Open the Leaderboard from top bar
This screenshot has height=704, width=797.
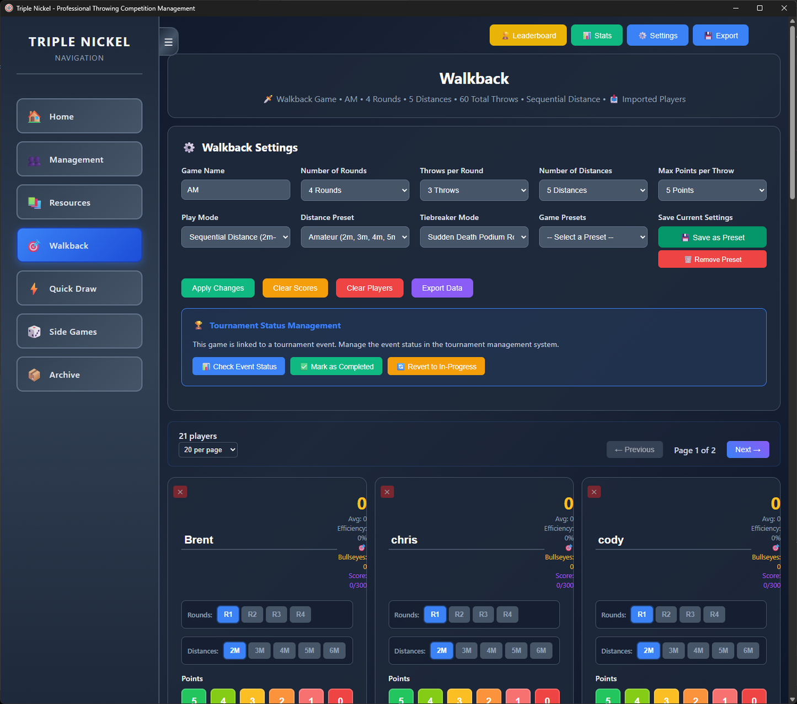[528, 36]
